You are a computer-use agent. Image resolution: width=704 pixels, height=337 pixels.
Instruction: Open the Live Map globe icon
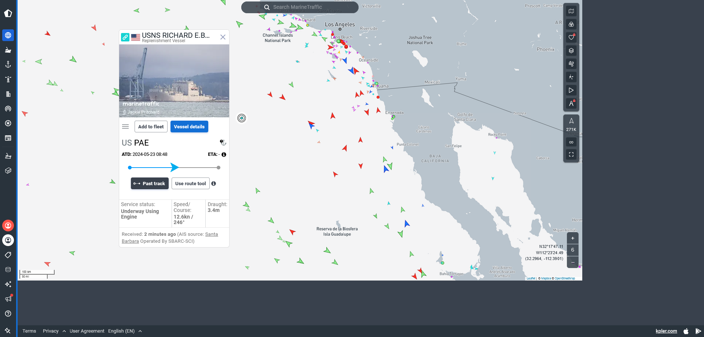tap(8, 35)
